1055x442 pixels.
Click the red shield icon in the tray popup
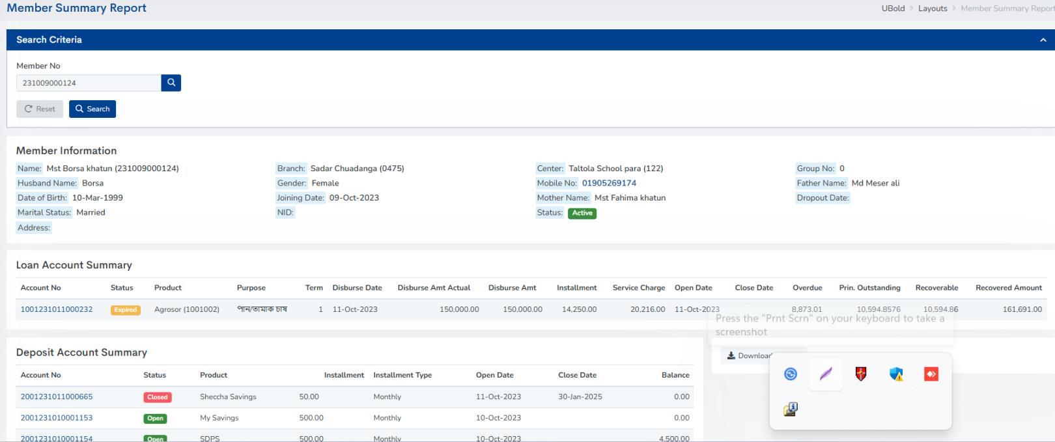click(x=861, y=374)
